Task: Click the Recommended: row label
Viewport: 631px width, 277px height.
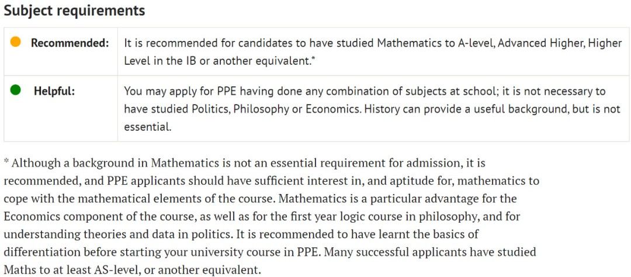Action: point(70,43)
